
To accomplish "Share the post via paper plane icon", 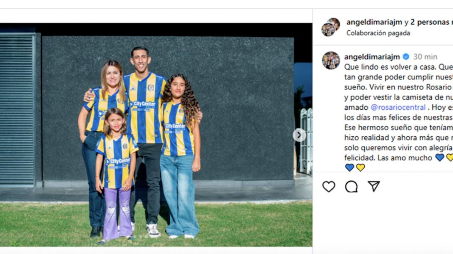I will pyautogui.click(x=374, y=186).
